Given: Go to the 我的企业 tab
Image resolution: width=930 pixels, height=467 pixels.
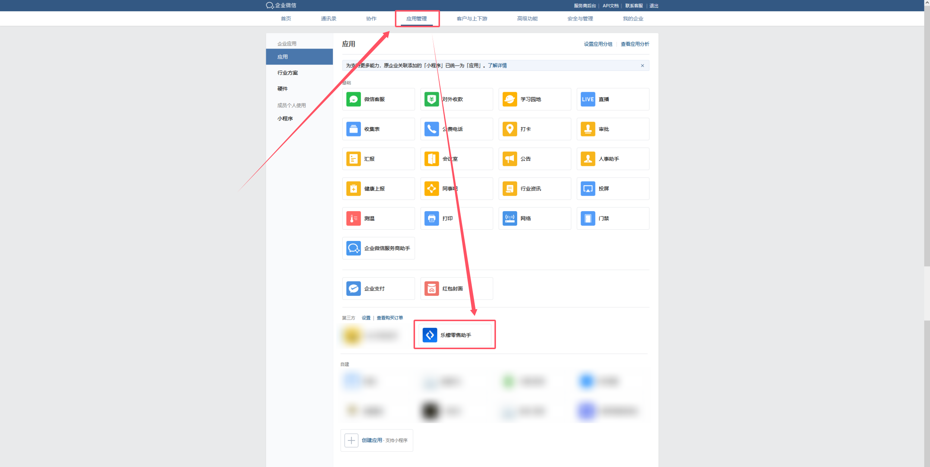Looking at the screenshot, I should point(633,19).
